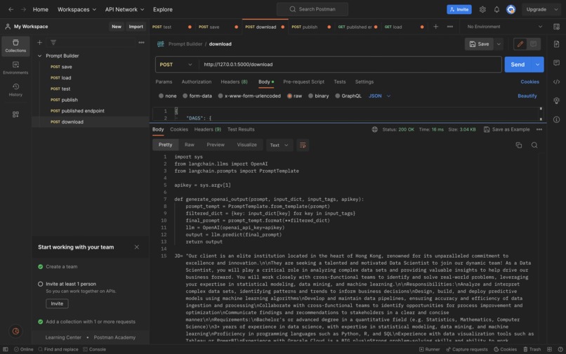Go forward with the right arrow icon
The image size is (566, 354).
click(23, 9)
